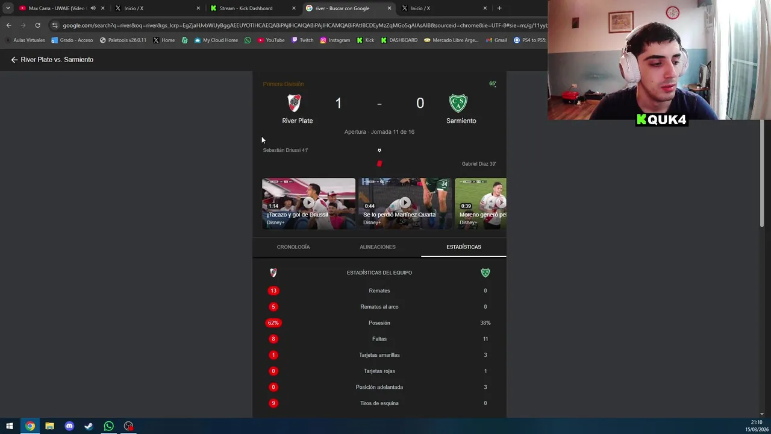Click Sarmiento crest in statistics header
The image size is (771, 434).
(x=485, y=273)
